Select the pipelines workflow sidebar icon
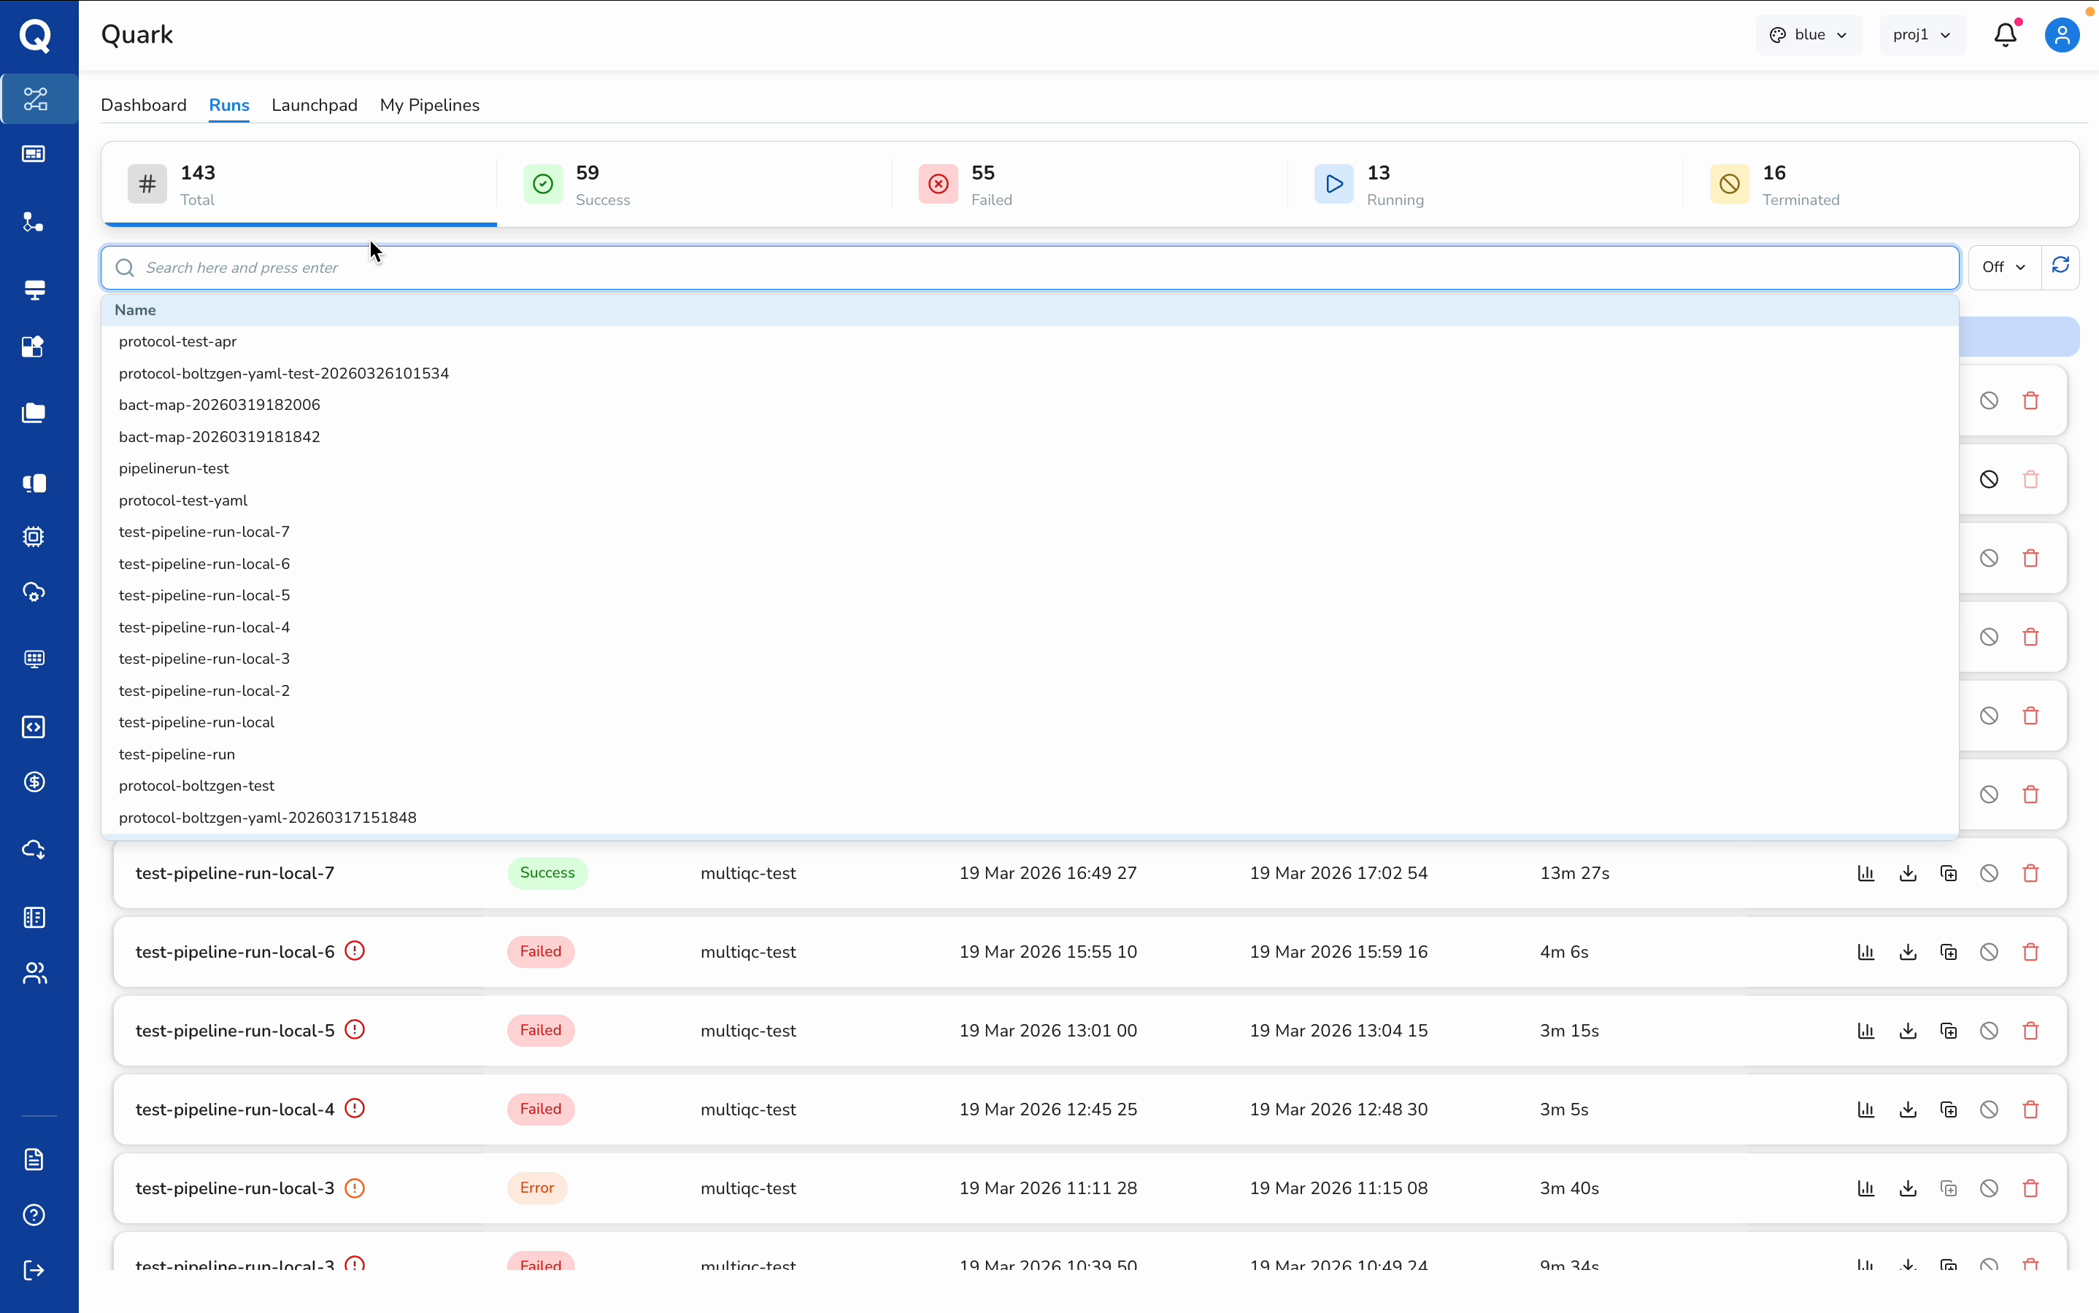Screen dimensions: 2099x1313 coord(35,99)
